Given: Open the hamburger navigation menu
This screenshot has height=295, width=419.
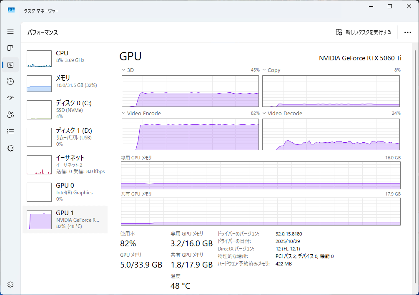Looking at the screenshot, I should pyautogui.click(x=10, y=32).
